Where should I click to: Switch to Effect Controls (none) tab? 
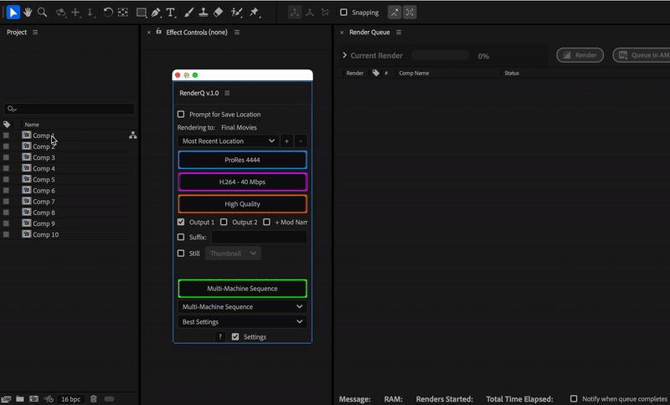tap(197, 32)
